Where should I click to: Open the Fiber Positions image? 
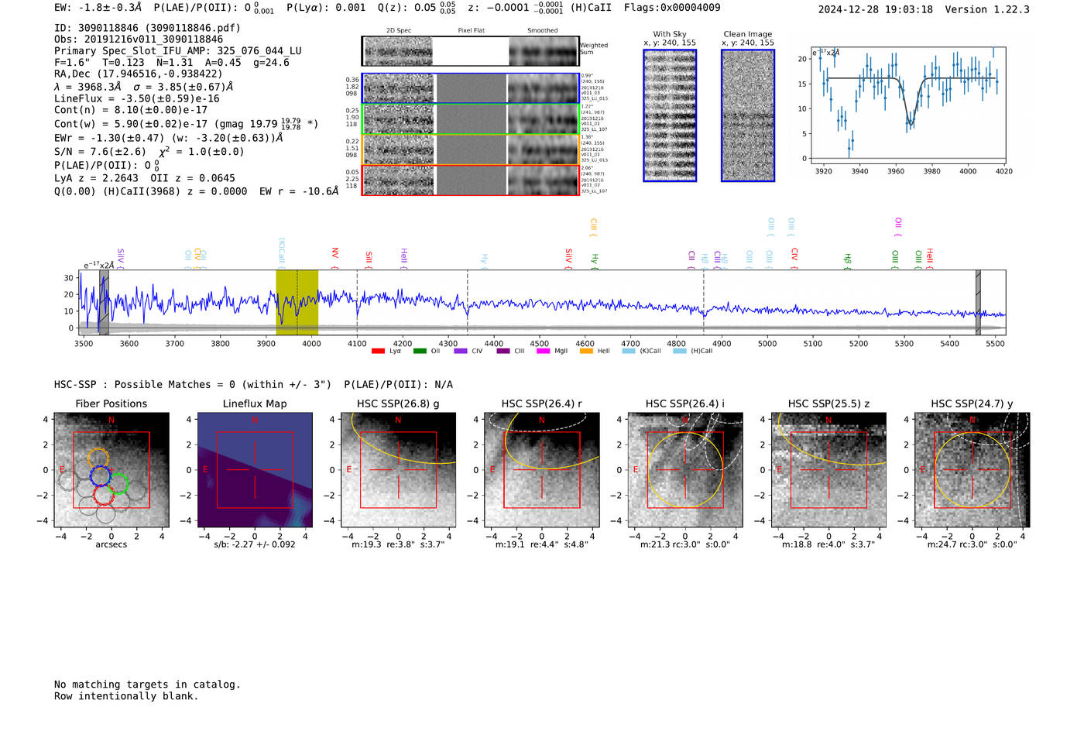pyautogui.click(x=111, y=470)
